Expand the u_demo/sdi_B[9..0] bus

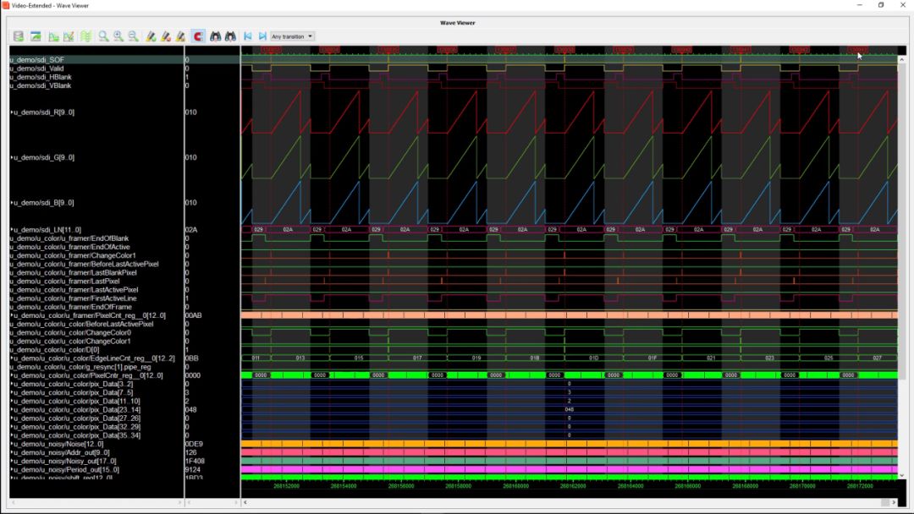pos(12,203)
